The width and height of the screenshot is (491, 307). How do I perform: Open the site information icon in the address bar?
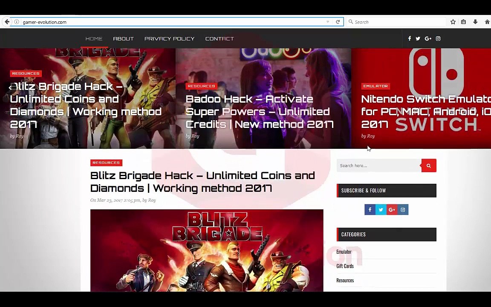coord(17,22)
